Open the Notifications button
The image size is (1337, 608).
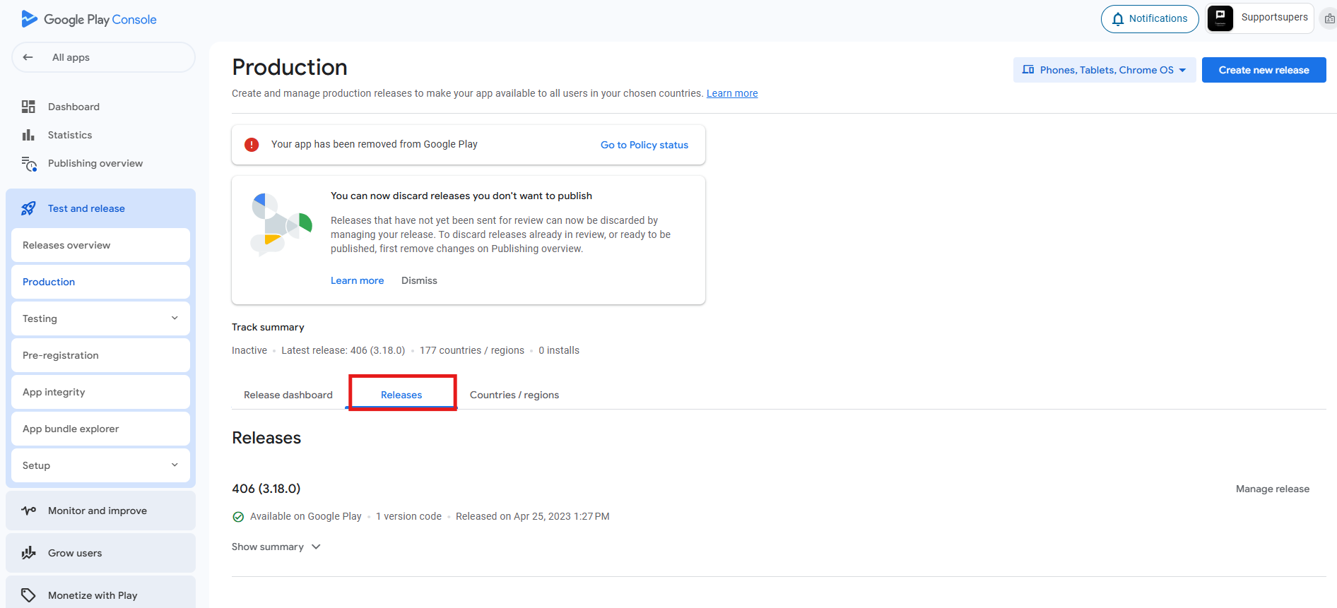coord(1149,19)
